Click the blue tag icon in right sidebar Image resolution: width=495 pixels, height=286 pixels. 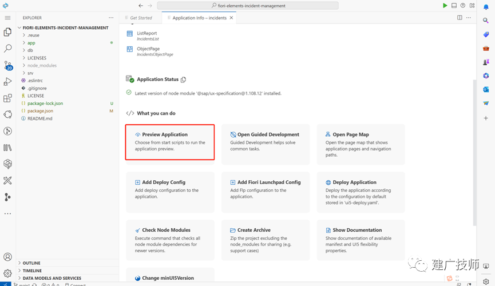(486, 34)
